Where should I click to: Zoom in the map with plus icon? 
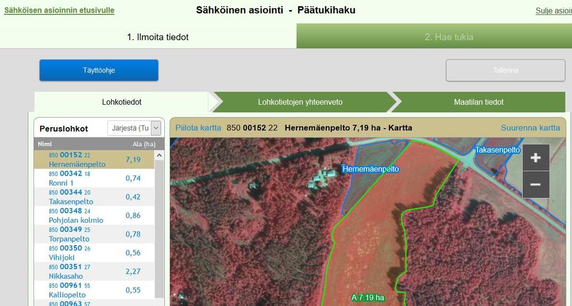pos(536,158)
